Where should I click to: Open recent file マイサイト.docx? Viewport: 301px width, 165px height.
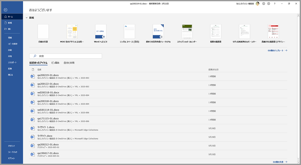pyautogui.click(x=158, y=137)
